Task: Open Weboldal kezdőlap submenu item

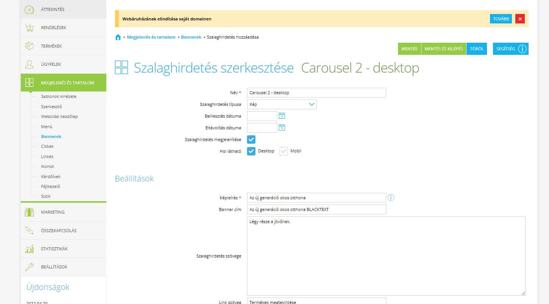Action: click(59, 116)
